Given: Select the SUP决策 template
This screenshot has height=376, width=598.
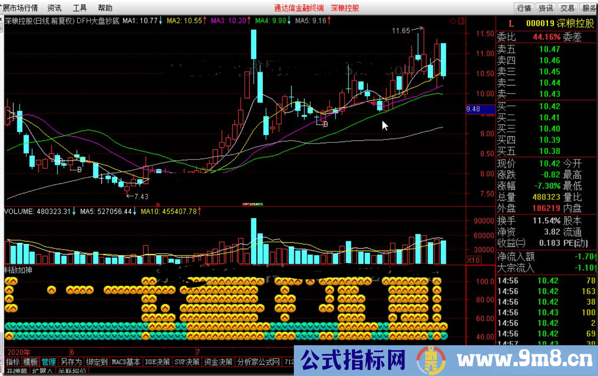Looking at the screenshot, I should click(x=187, y=362).
